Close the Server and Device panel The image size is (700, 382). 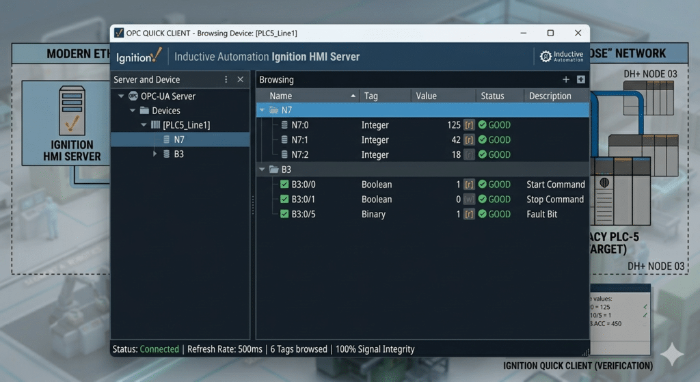click(241, 79)
